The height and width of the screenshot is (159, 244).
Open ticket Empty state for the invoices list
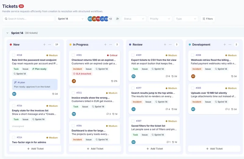coord(30,111)
